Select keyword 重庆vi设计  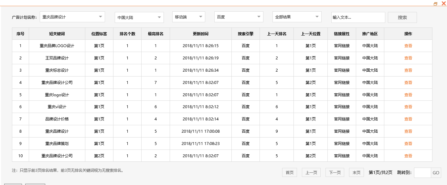tap(57, 107)
